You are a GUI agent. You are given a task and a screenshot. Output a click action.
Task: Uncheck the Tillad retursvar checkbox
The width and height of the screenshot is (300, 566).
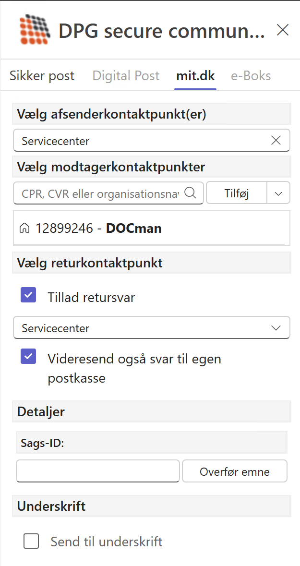28,295
